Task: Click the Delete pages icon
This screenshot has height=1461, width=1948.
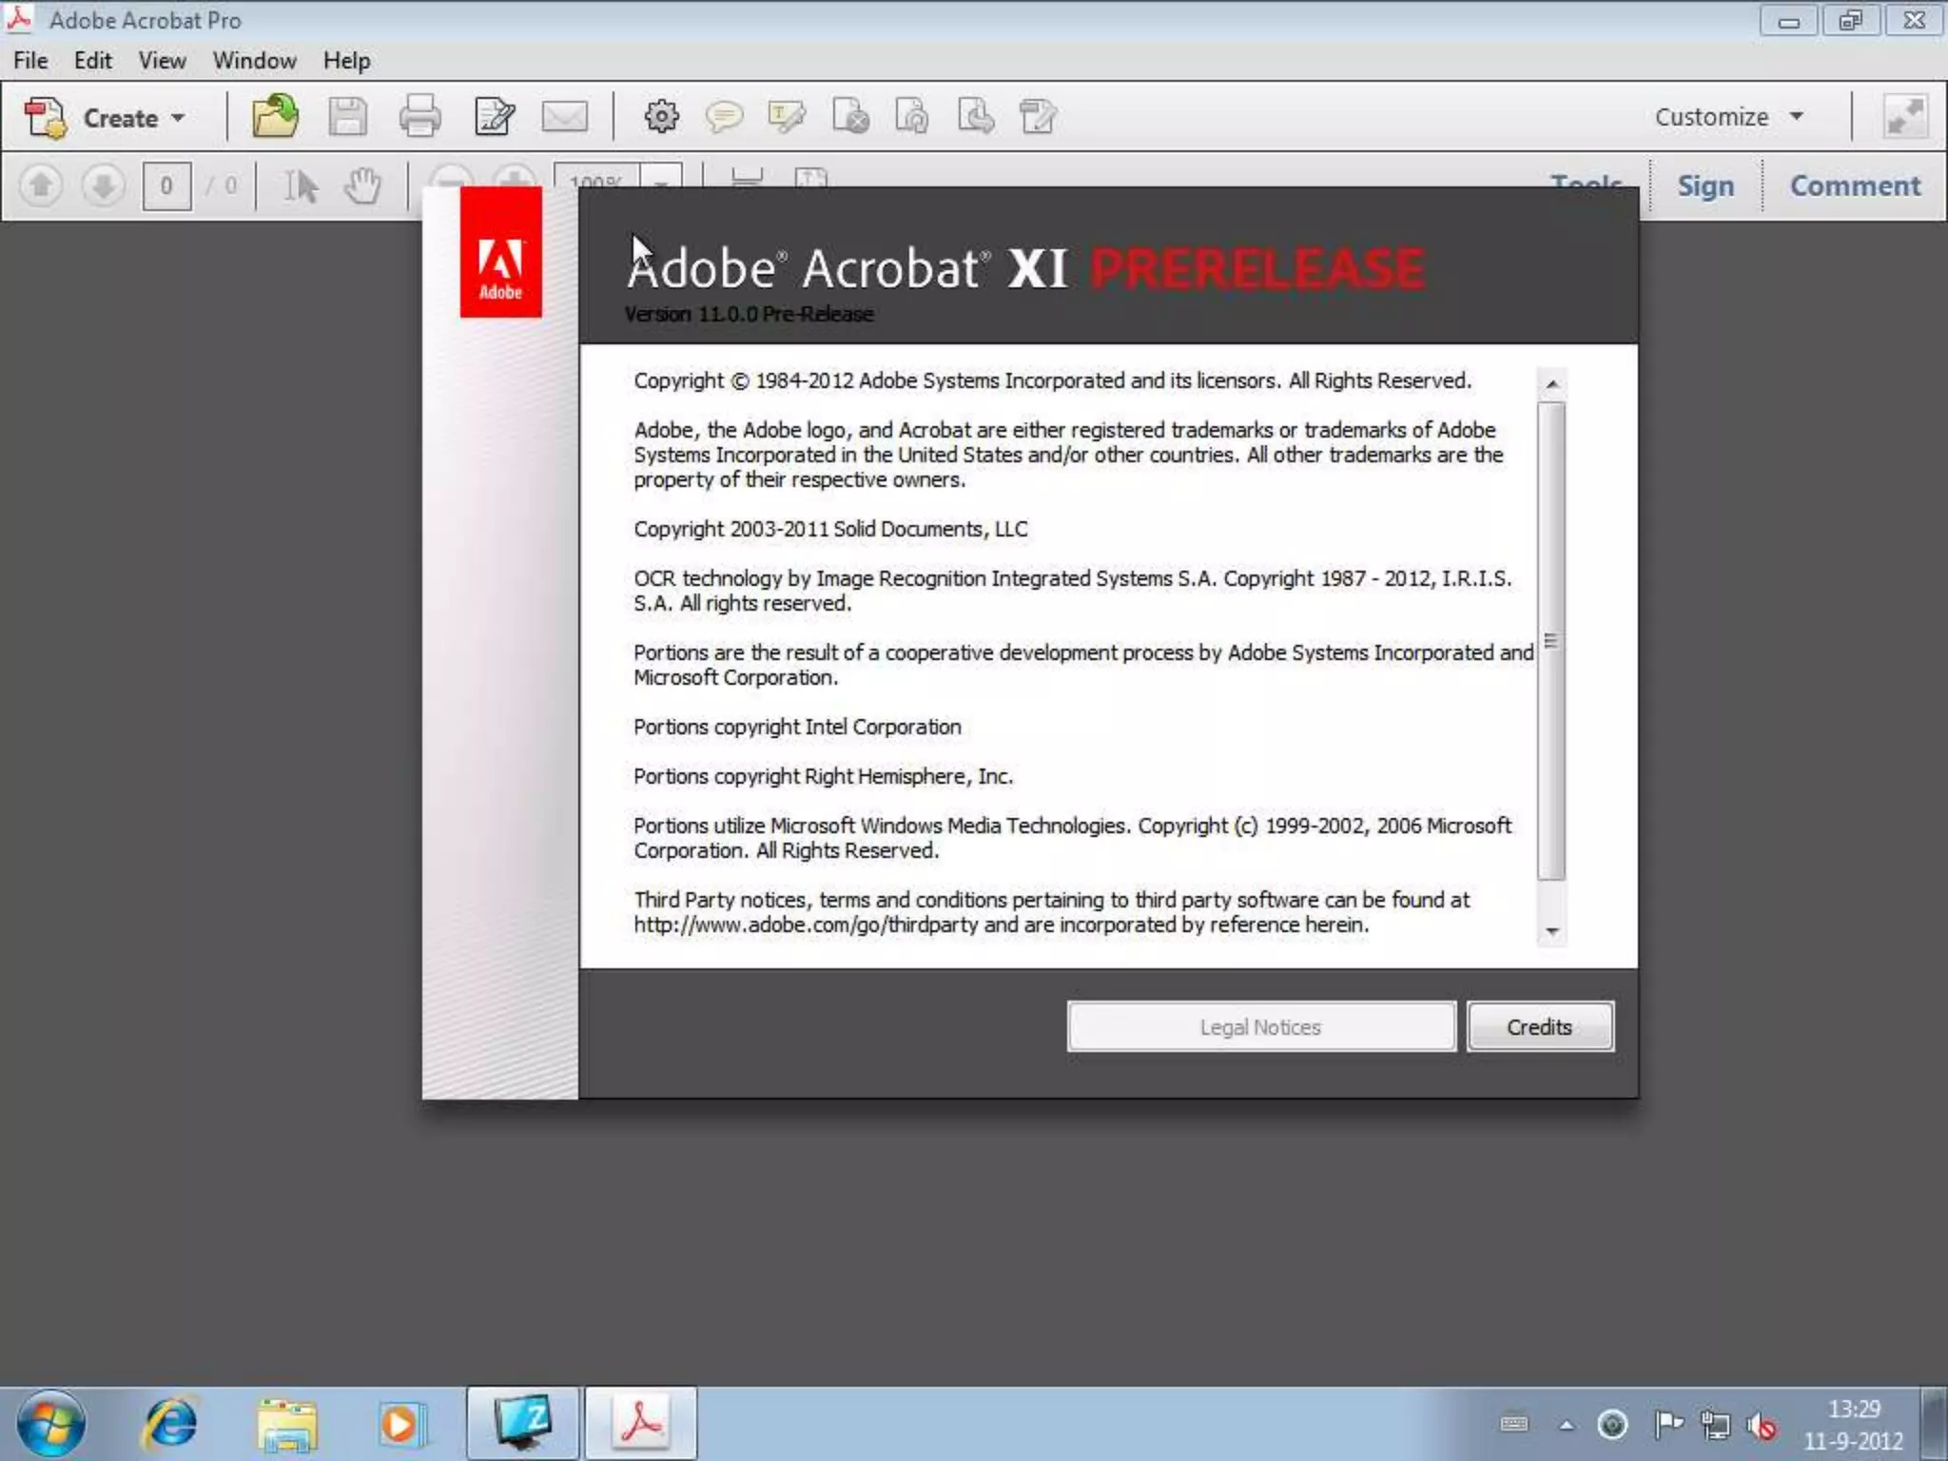Action: click(x=849, y=117)
